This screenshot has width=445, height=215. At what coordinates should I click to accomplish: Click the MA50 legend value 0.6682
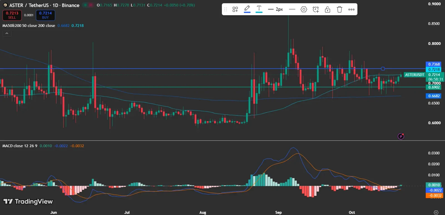pyautogui.click(x=63, y=26)
